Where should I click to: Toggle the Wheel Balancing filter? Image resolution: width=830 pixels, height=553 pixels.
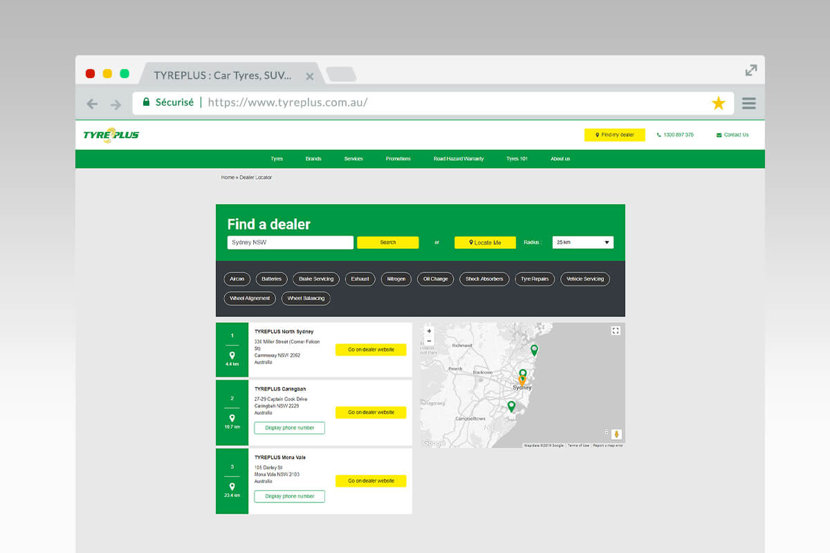pos(306,299)
